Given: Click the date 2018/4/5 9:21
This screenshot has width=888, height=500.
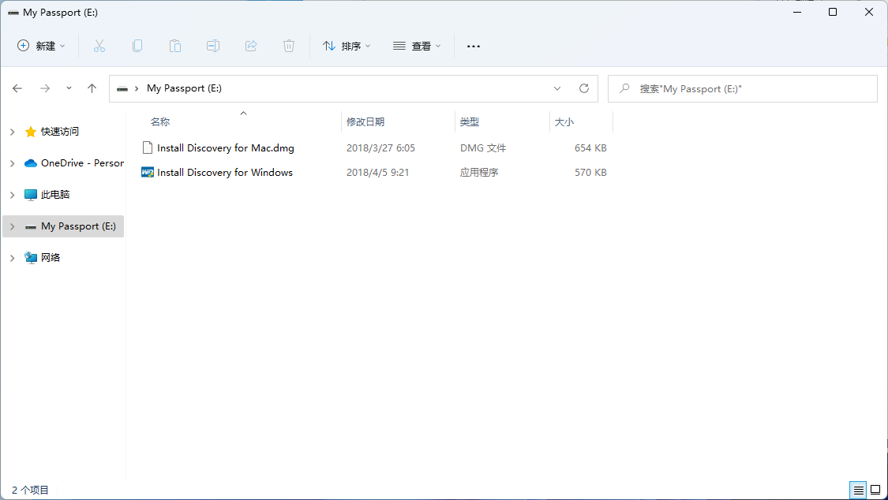Looking at the screenshot, I should (378, 173).
